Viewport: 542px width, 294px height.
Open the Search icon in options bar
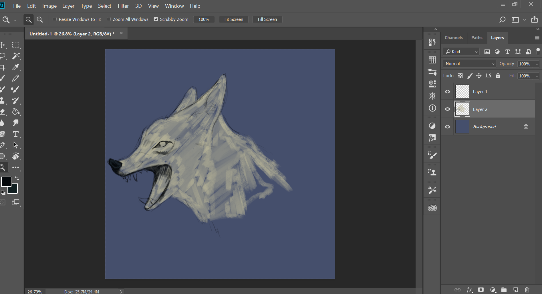click(502, 19)
